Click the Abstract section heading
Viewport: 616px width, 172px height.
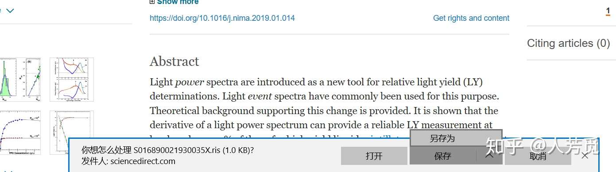pos(174,61)
